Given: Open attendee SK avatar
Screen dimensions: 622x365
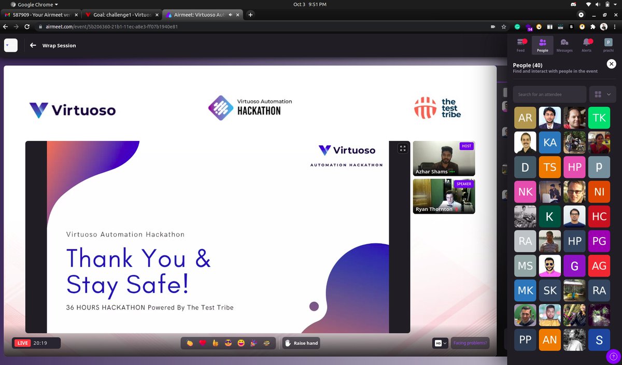Looking at the screenshot, I should tap(550, 291).
